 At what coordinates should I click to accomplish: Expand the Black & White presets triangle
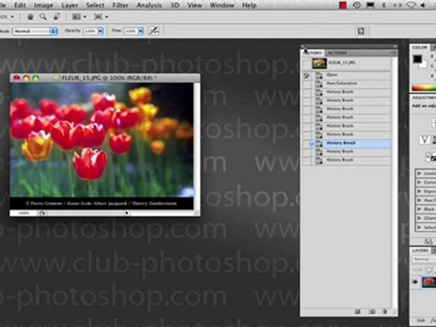click(x=419, y=209)
